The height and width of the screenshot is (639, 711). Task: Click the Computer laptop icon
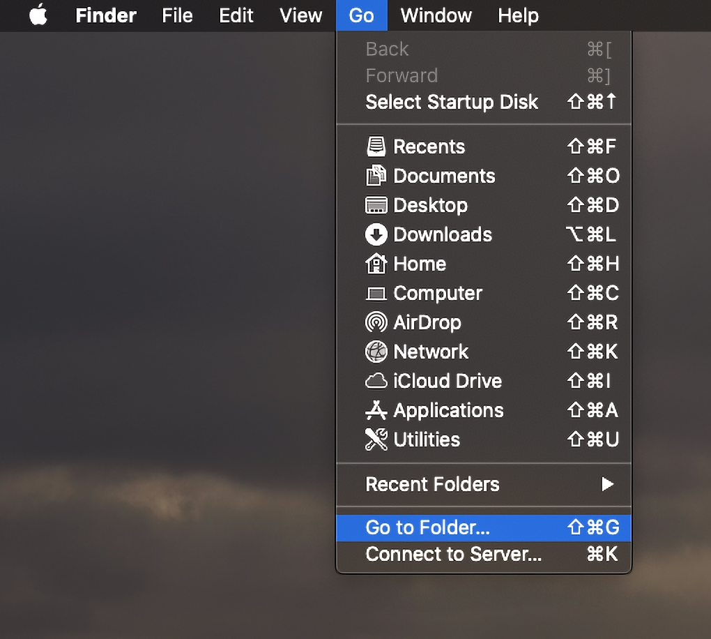tap(376, 294)
